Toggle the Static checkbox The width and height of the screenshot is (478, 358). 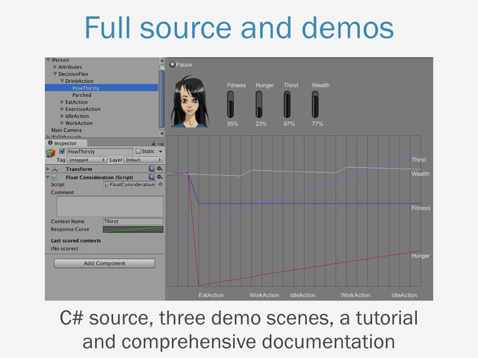[138, 151]
